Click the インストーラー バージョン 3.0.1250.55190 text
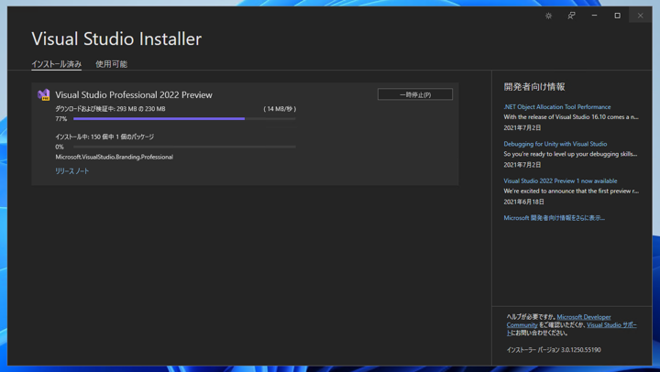This screenshot has height=372, width=660. 554,350
